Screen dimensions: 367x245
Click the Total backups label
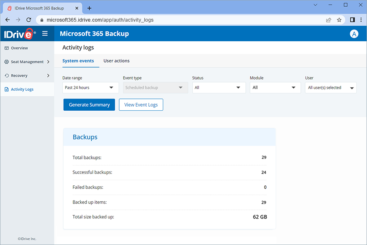point(87,158)
